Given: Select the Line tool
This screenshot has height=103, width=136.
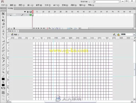Looking at the screenshot, I should (x=3, y=38).
